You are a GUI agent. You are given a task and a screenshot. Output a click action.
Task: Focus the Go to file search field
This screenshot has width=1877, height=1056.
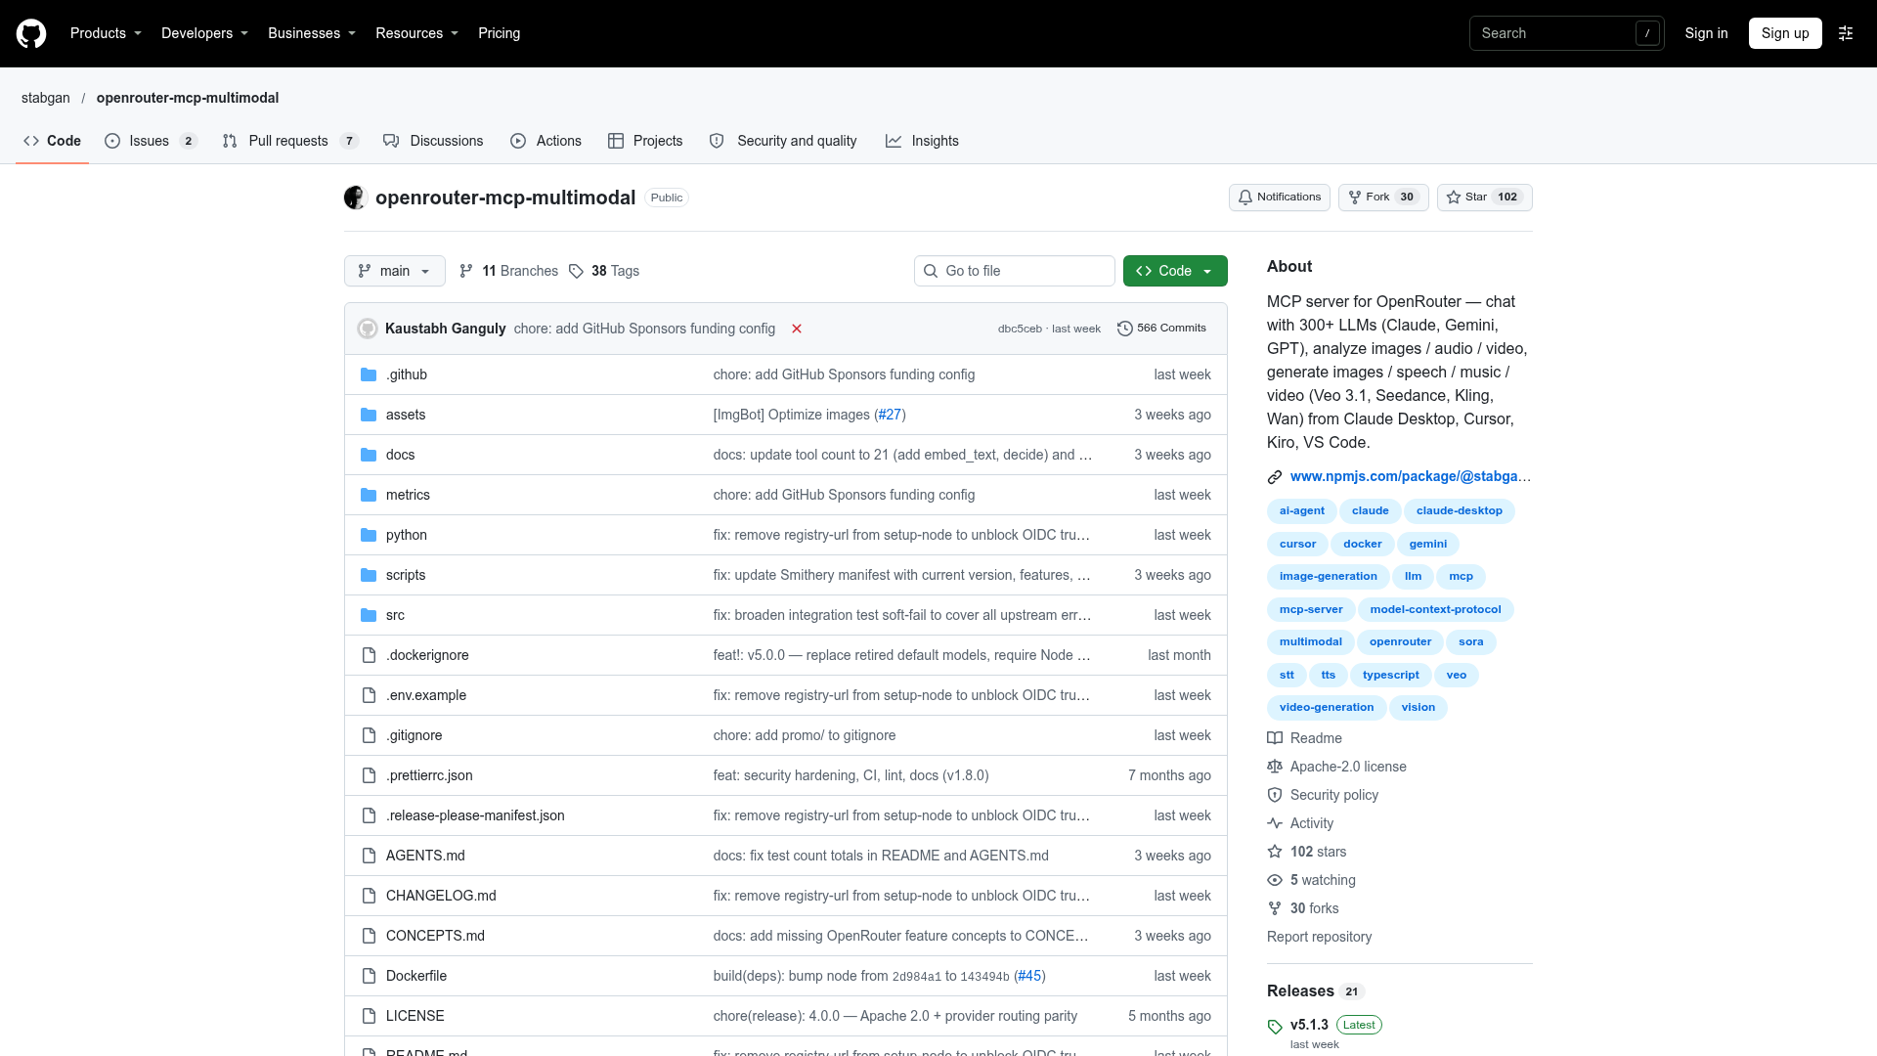tap(1015, 271)
